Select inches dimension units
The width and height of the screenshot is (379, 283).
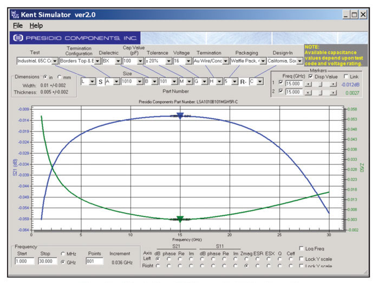tap(45, 77)
